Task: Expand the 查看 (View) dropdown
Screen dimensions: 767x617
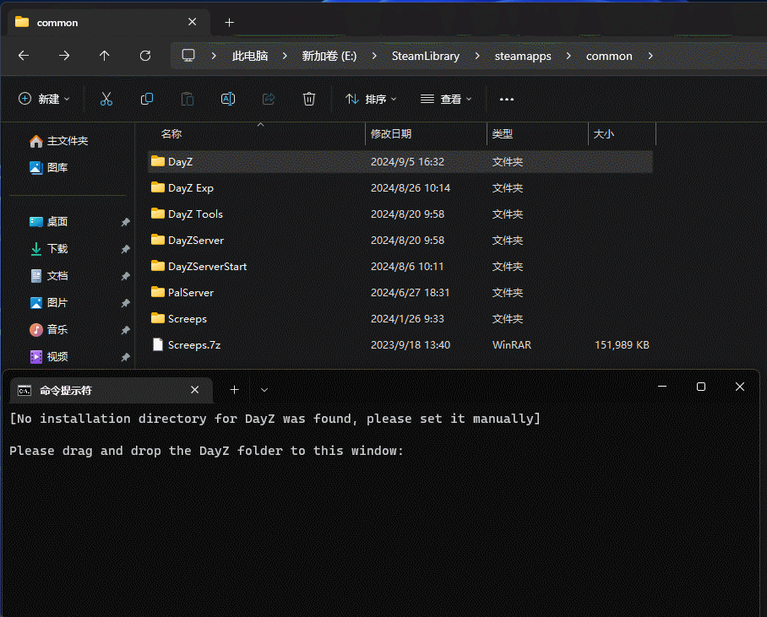Action: coord(446,99)
